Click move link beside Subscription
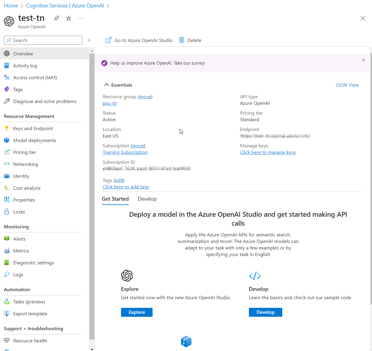 (x=138, y=146)
